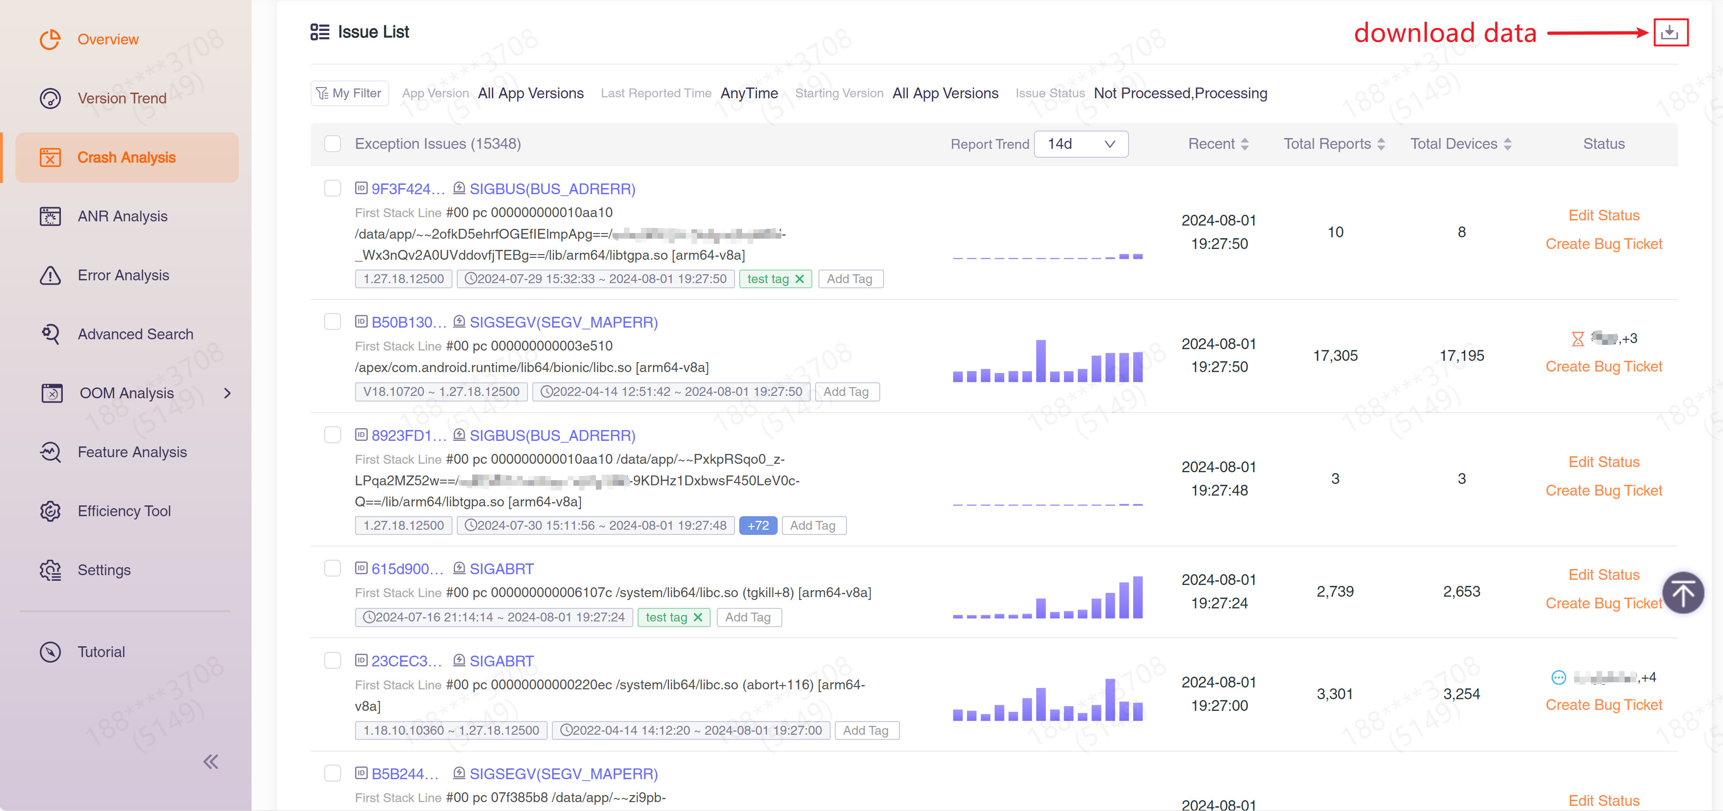Click the download data icon
Screen dimensions: 1723x811
click(x=1670, y=32)
